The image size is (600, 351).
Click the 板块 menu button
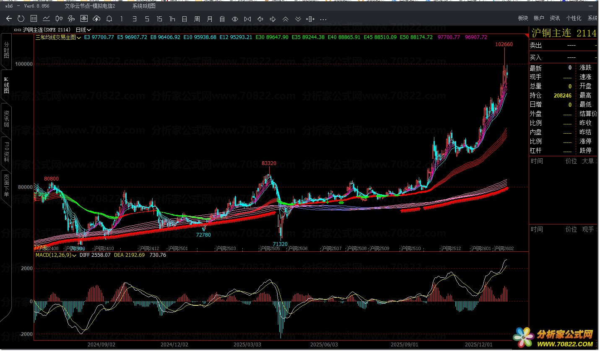click(523, 18)
